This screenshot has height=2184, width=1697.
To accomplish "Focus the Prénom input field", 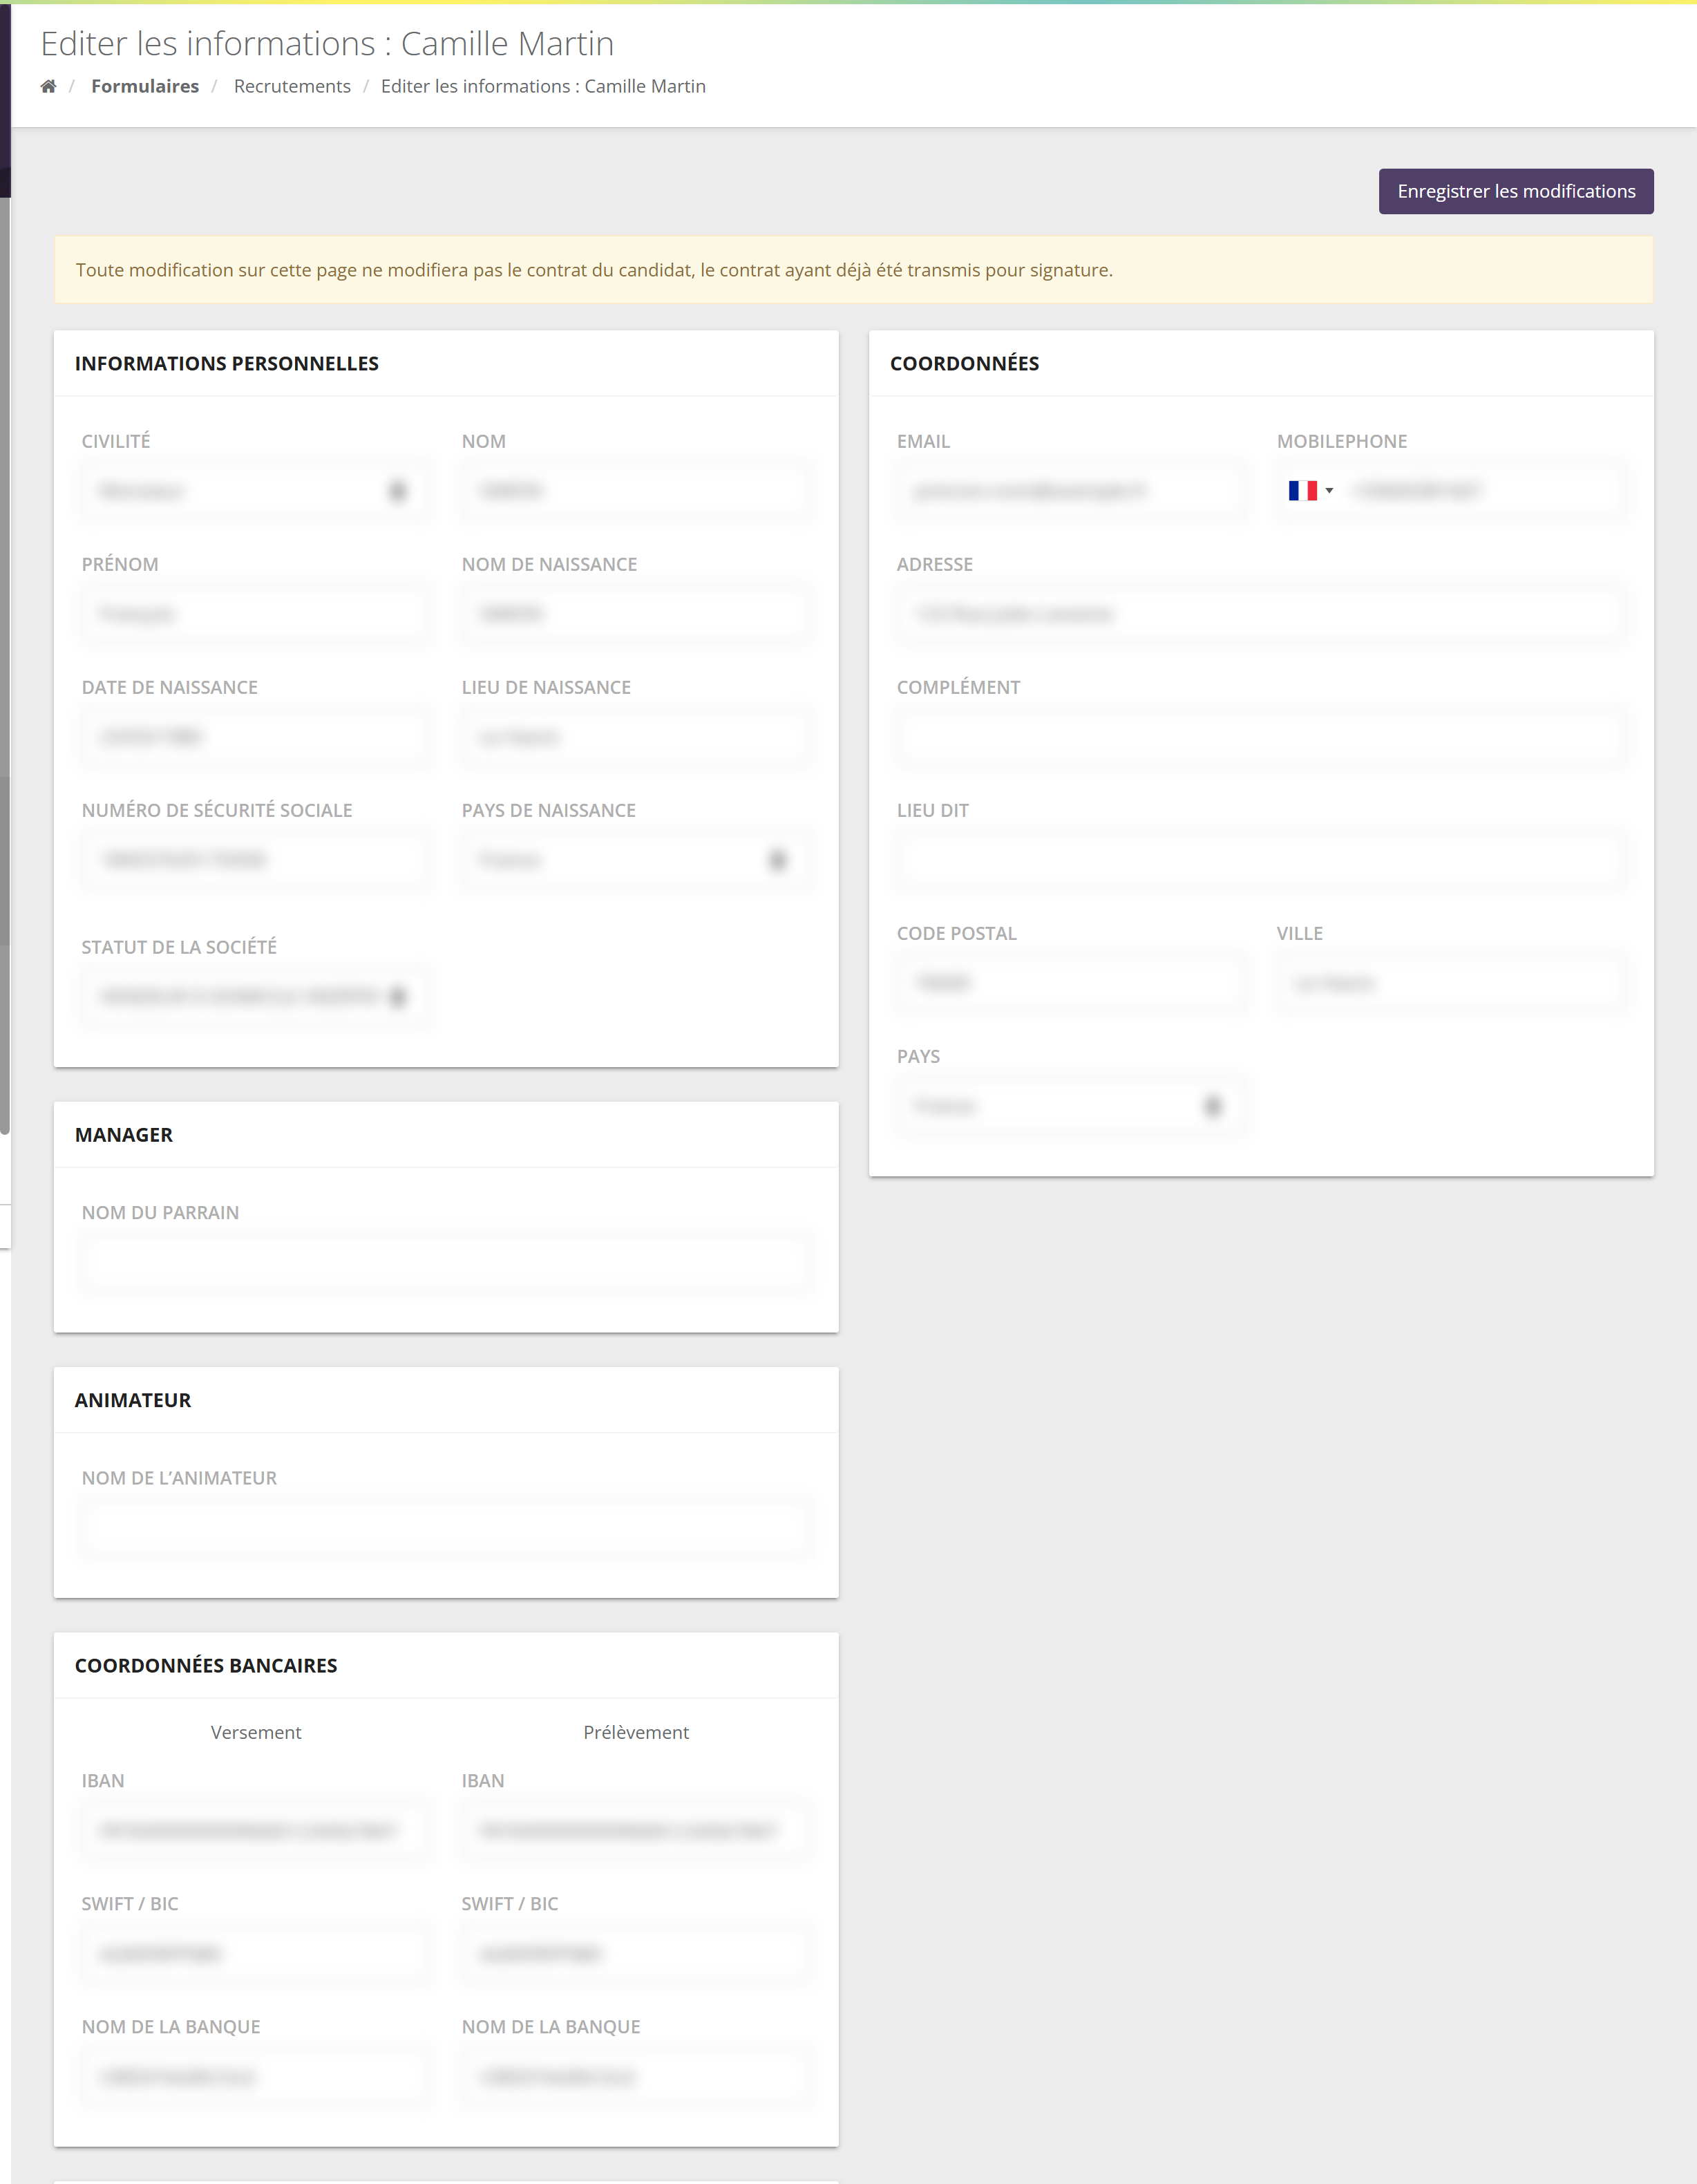I will tap(256, 614).
